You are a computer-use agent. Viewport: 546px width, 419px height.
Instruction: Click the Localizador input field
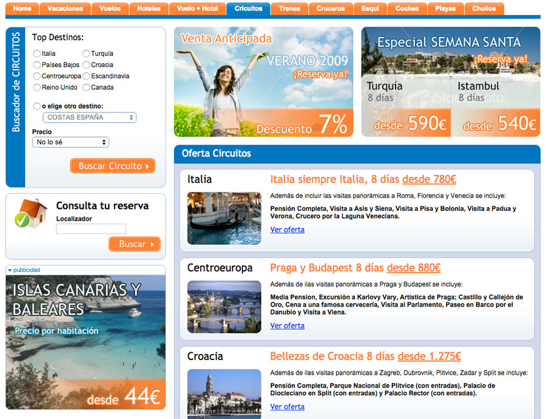[x=91, y=229]
